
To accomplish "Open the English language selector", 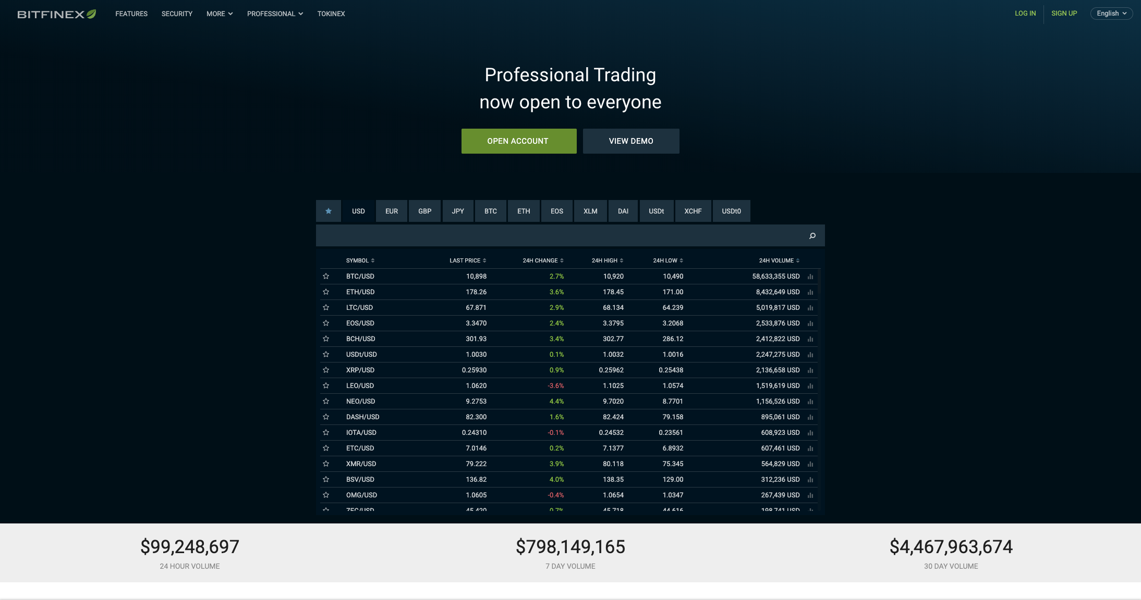I will click(1111, 14).
